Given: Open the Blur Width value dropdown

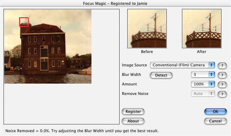Looking at the screenshot, I should point(203,74).
